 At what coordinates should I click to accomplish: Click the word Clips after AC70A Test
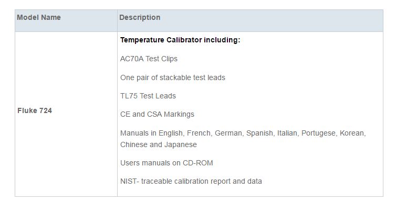coord(169,59)
